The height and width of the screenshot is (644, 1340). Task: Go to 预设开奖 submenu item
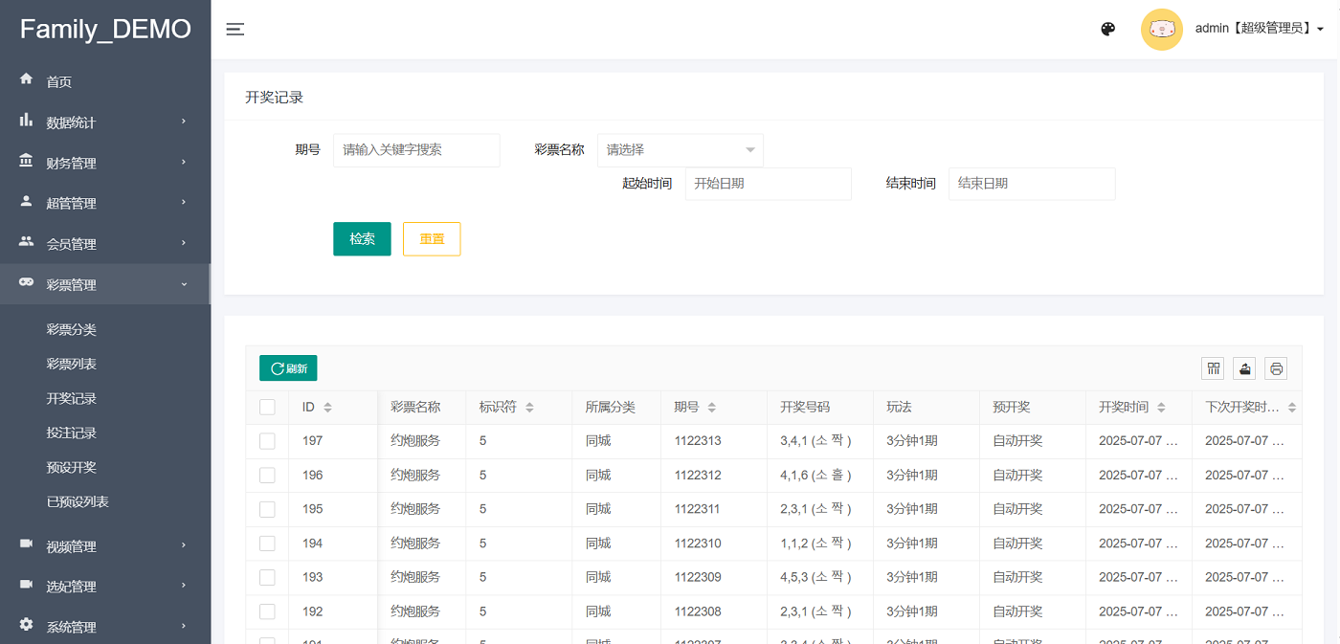pyautogui.click(x=72, y=467)
